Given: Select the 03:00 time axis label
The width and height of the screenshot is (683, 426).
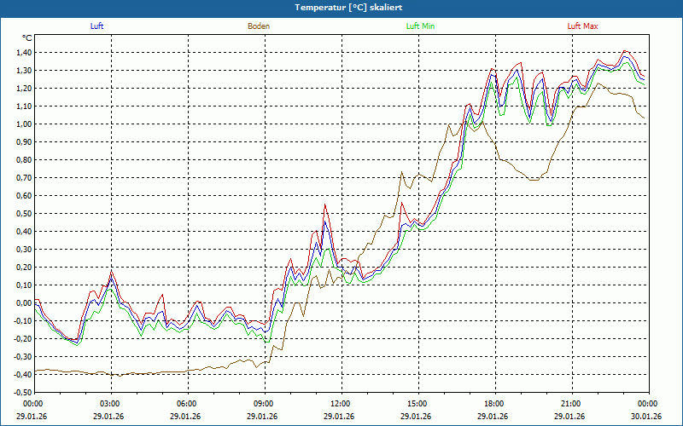Looking at the screenshot, I should pos(110,403).
